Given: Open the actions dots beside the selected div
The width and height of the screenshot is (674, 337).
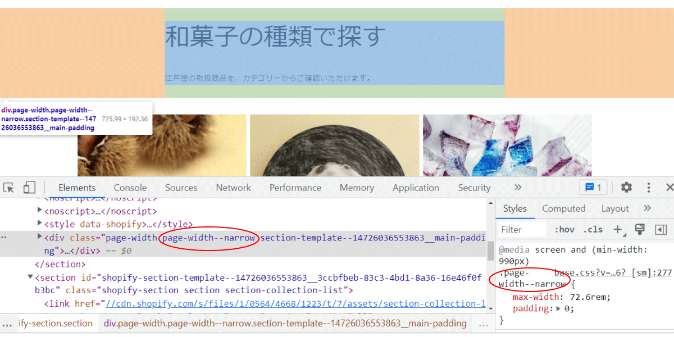Looking at the screenshot, I should 4,237.
